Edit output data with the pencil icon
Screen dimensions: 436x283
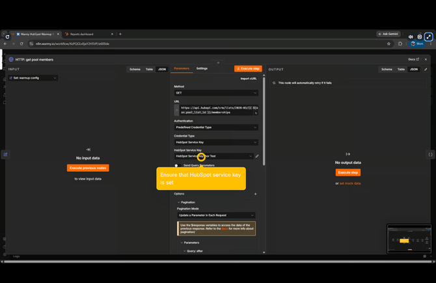426,69
